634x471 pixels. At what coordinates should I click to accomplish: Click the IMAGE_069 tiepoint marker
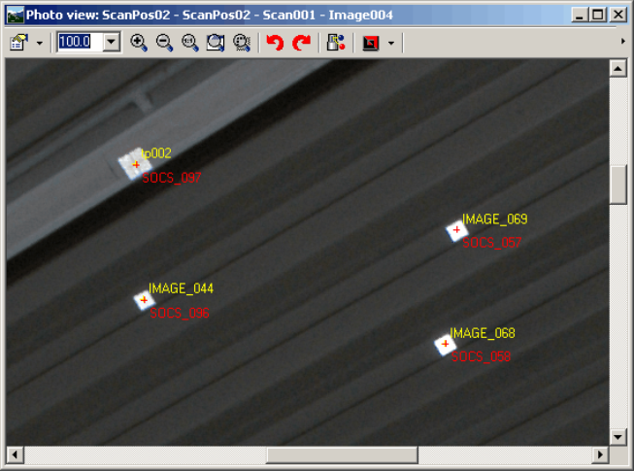click(456, 230)
